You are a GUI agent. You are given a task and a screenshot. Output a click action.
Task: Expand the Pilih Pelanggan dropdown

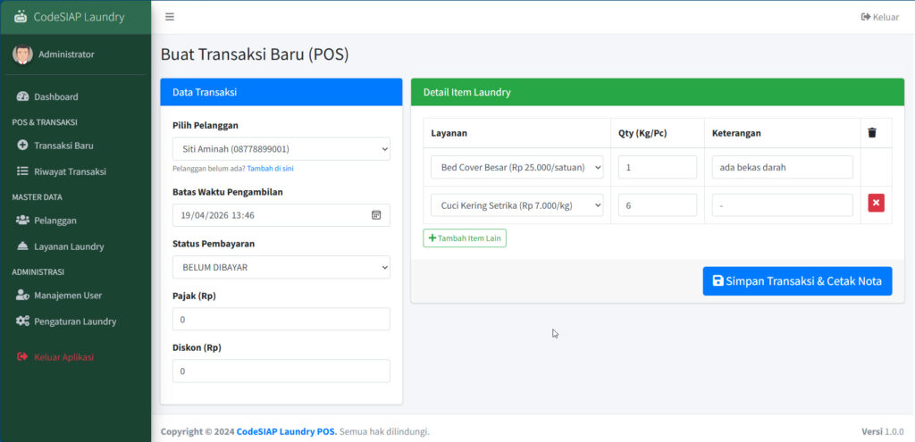pyautogui.click(x=281, y=149)
